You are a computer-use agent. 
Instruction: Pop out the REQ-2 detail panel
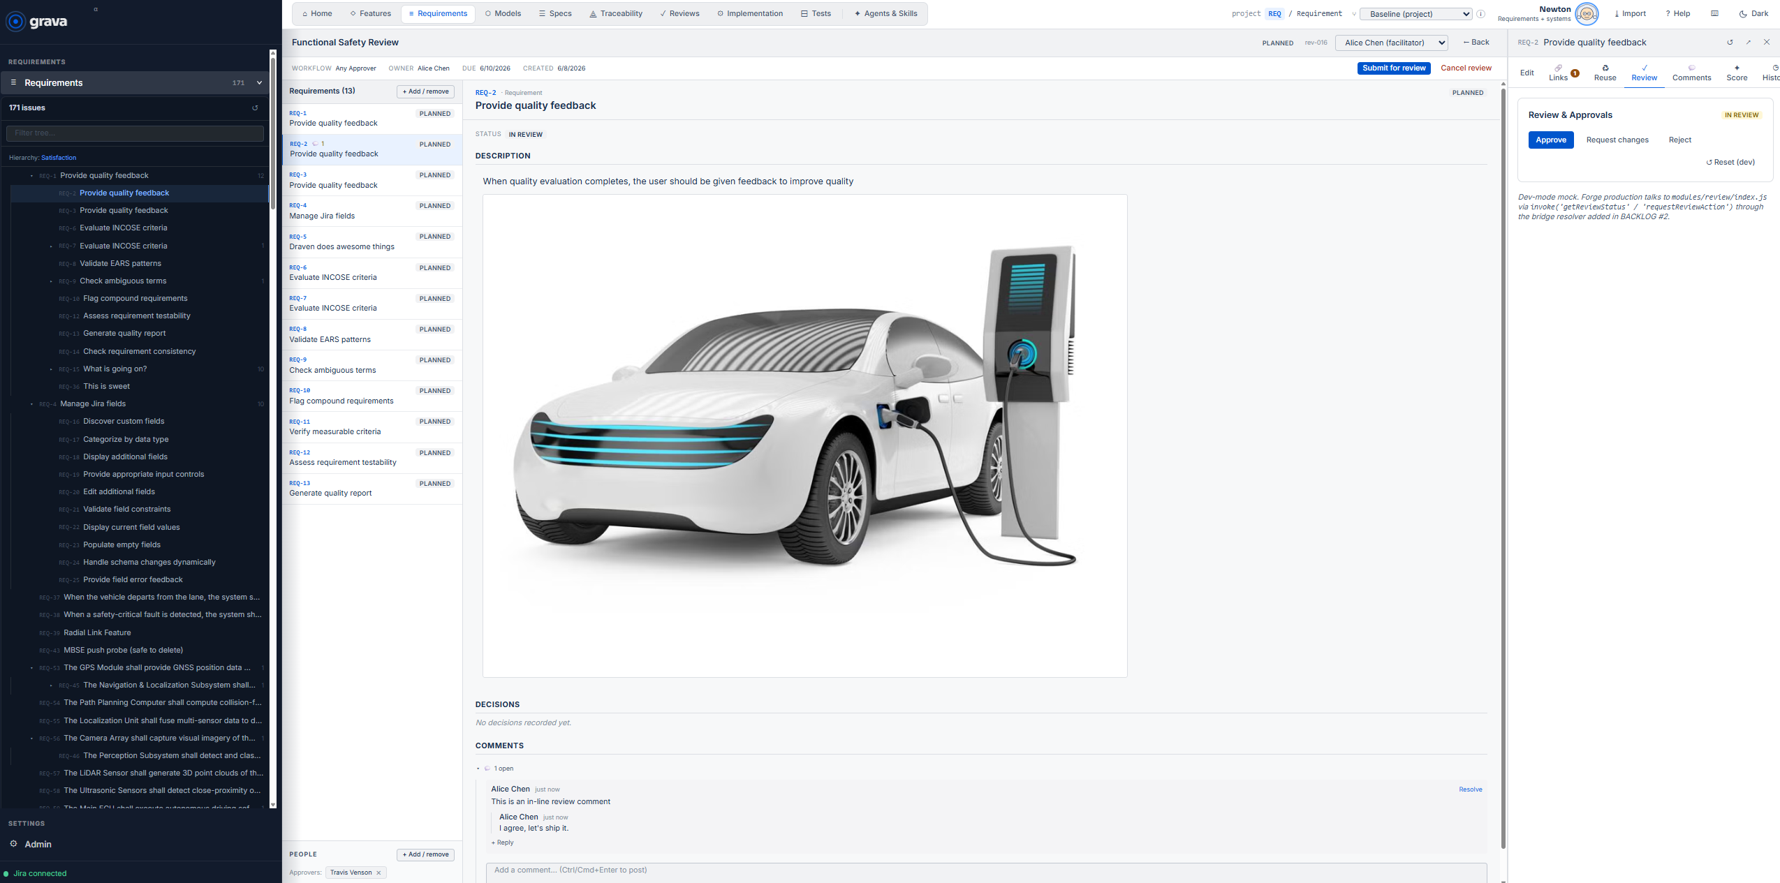(x=1749, y=43)
